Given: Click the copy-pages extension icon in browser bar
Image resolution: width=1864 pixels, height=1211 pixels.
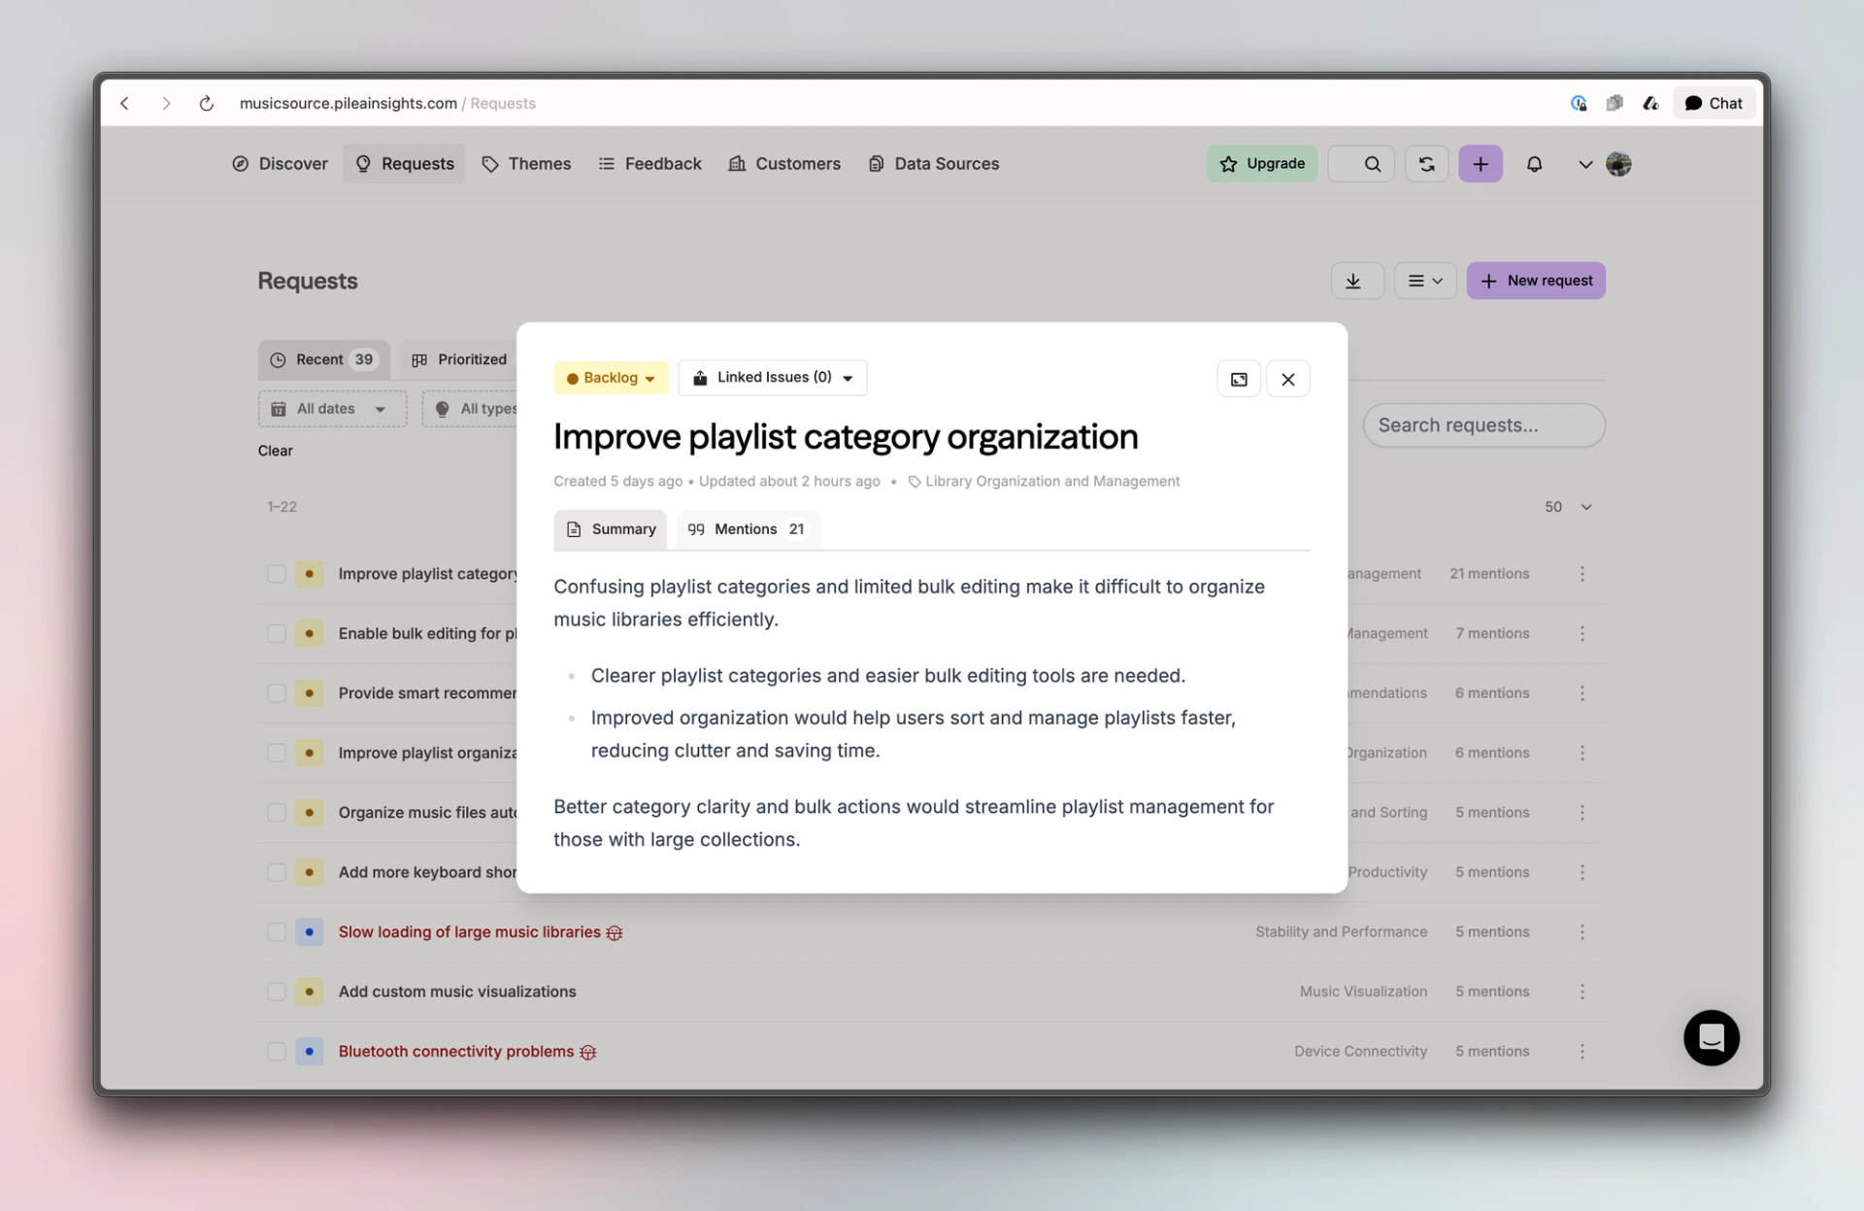Looking at the screenshot, I should (x=1614, y=103).
